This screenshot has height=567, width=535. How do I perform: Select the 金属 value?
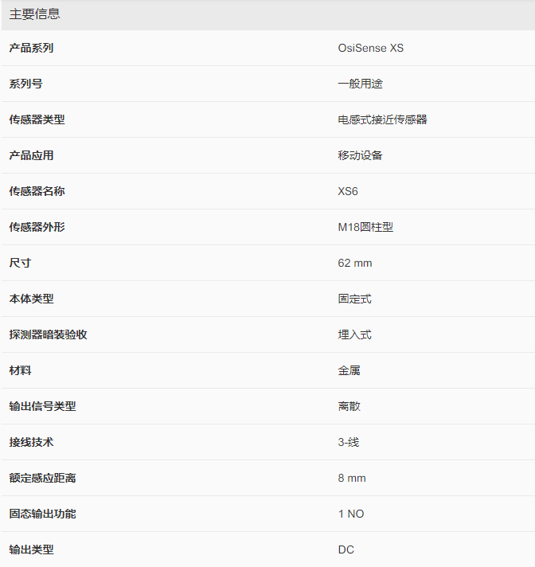pos(349,370)
